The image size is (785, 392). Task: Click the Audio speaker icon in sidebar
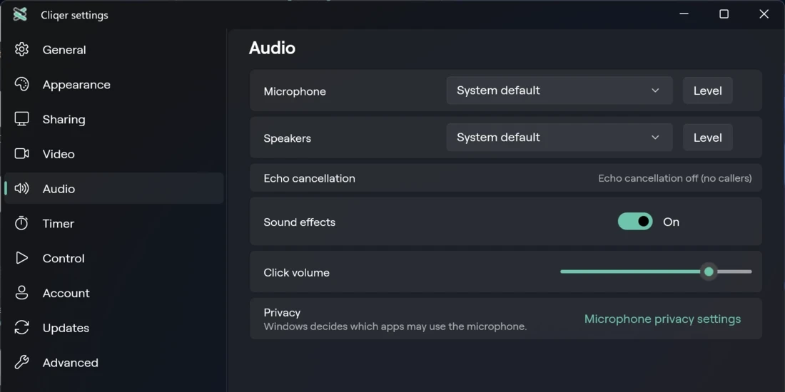(21, 188)
